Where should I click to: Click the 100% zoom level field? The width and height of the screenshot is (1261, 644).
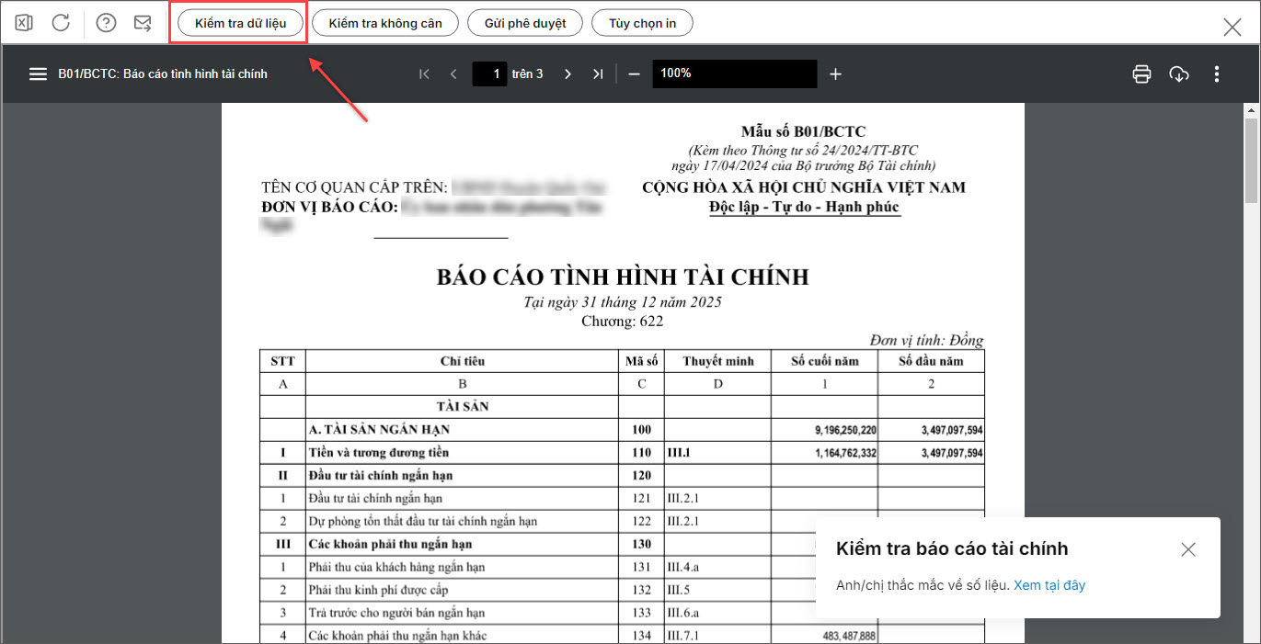click(734, 73)
